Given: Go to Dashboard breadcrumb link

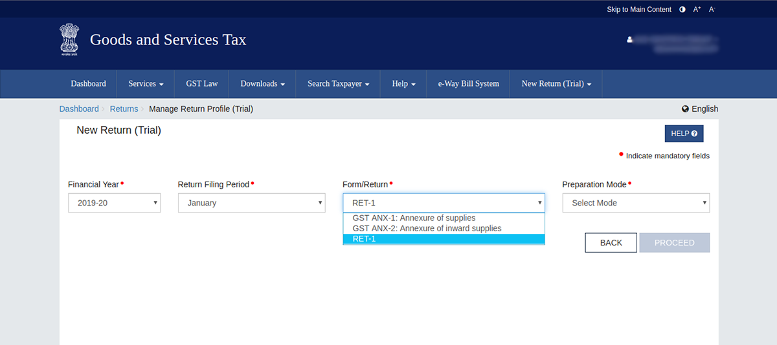Looking at the screenshot, I should point(79,109).
